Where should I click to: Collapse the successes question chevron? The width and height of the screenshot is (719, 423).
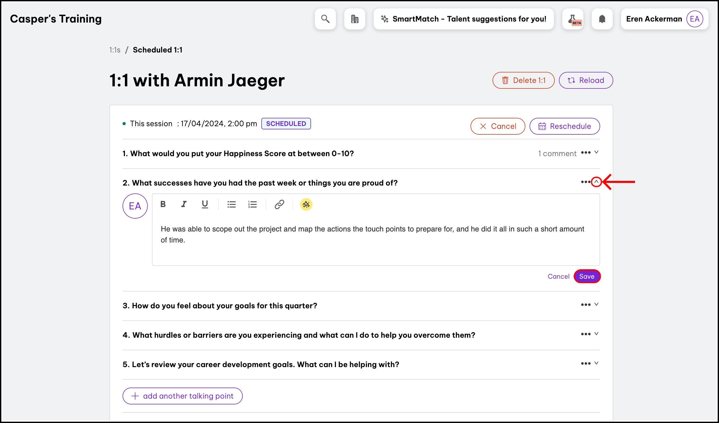pos(596,182)
